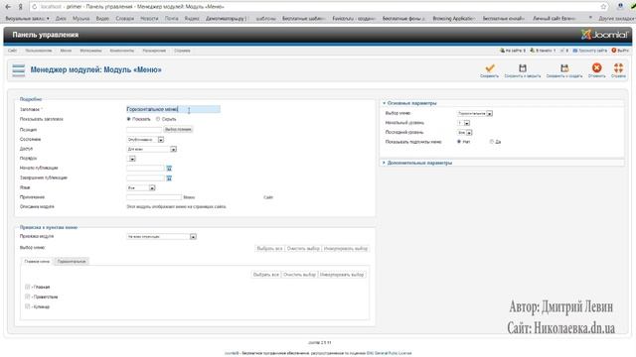
Task: Open the Сайт menu in the admin menu bar
Action: click(x=12, y=51)
